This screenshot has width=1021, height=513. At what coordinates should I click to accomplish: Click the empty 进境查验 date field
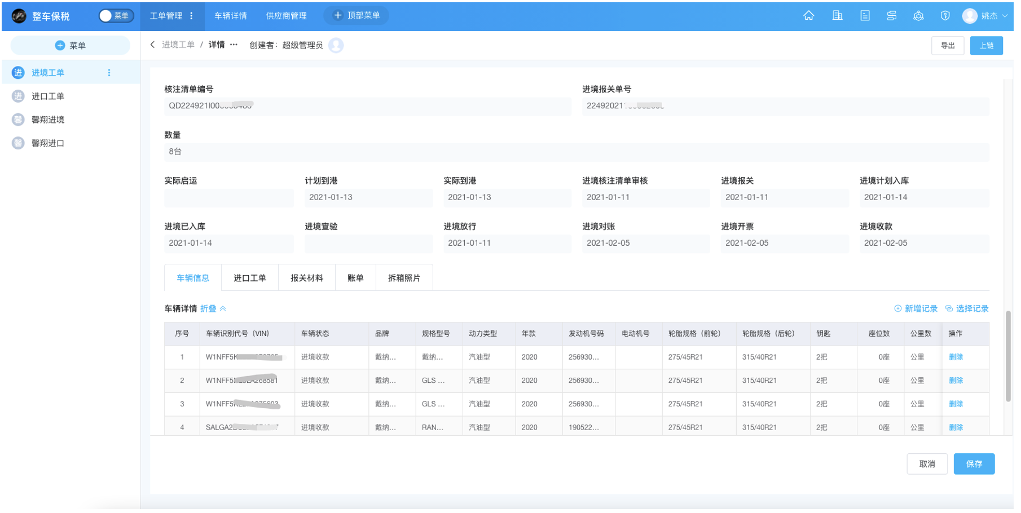[x=369, y=244]
